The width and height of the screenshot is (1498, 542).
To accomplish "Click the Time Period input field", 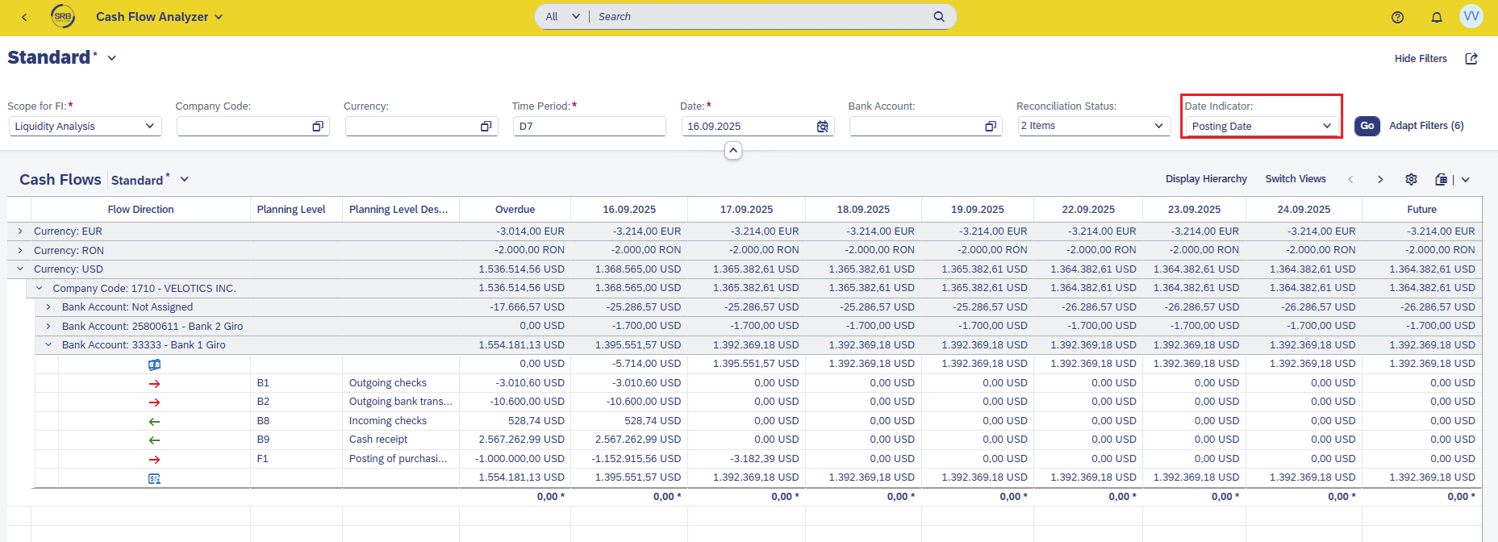I will click(x=589, y=127).
